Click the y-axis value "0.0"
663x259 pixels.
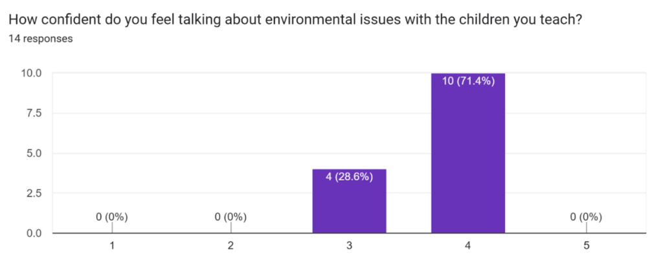tap(34, 233)
